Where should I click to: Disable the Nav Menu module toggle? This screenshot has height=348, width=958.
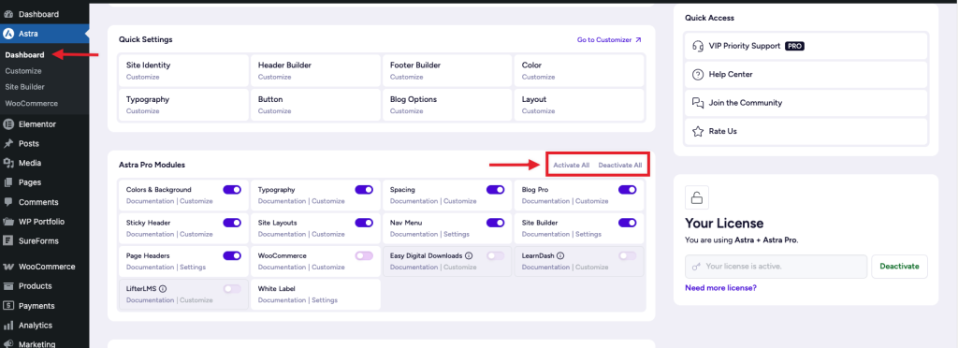point(496,223)
